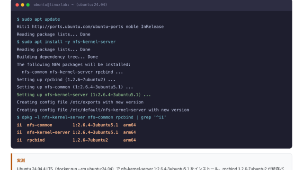Click the yellow minimize dot in terminal header
303x170 pixels.
(x=23, y=5)
